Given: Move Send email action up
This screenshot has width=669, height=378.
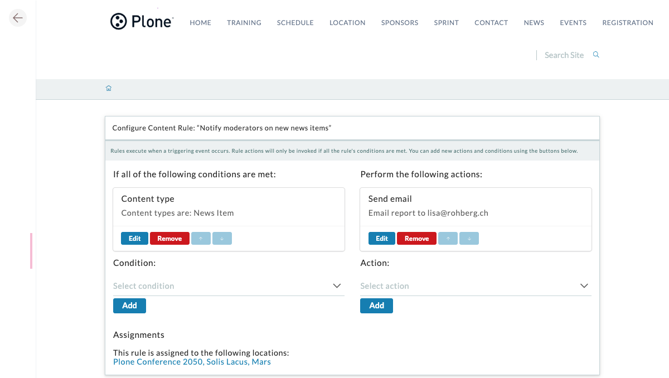Looking at the screenshot, I should click(x=448, y=239).
